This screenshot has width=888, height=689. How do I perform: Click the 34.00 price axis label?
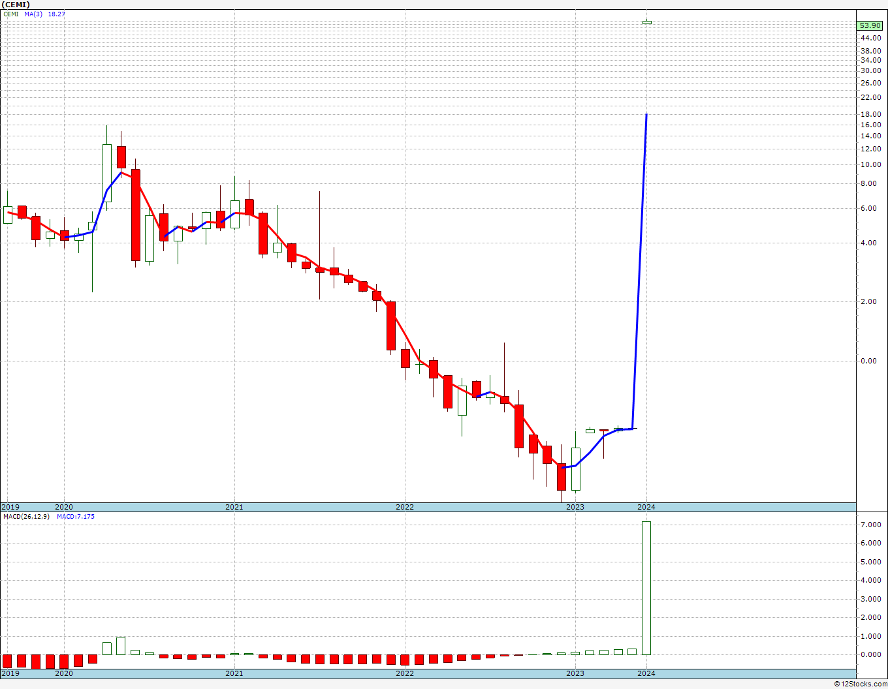click(871, 60)
